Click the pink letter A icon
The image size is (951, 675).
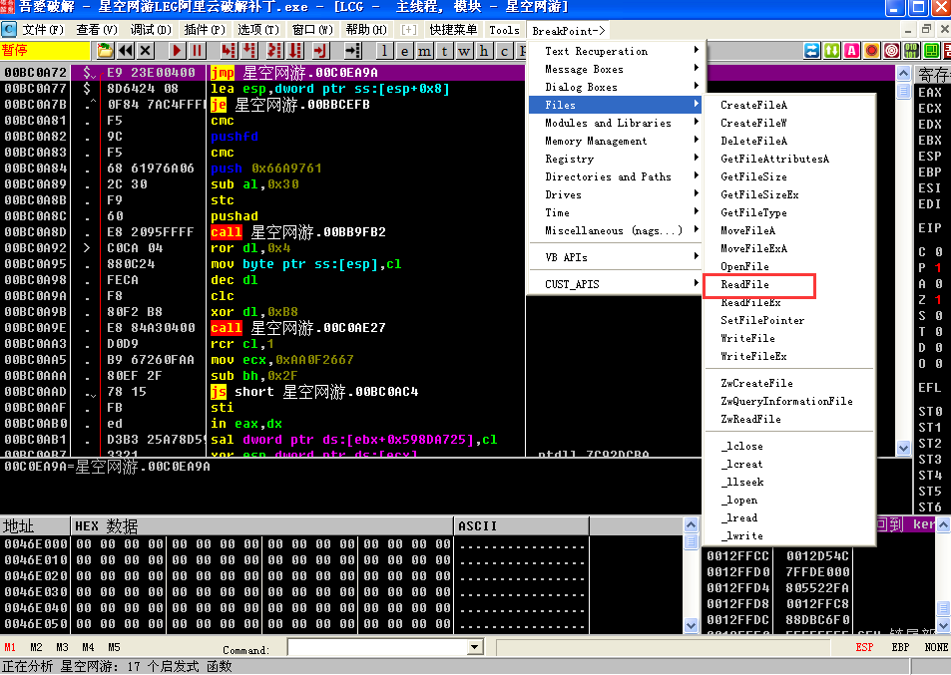(x=851, y=51)
